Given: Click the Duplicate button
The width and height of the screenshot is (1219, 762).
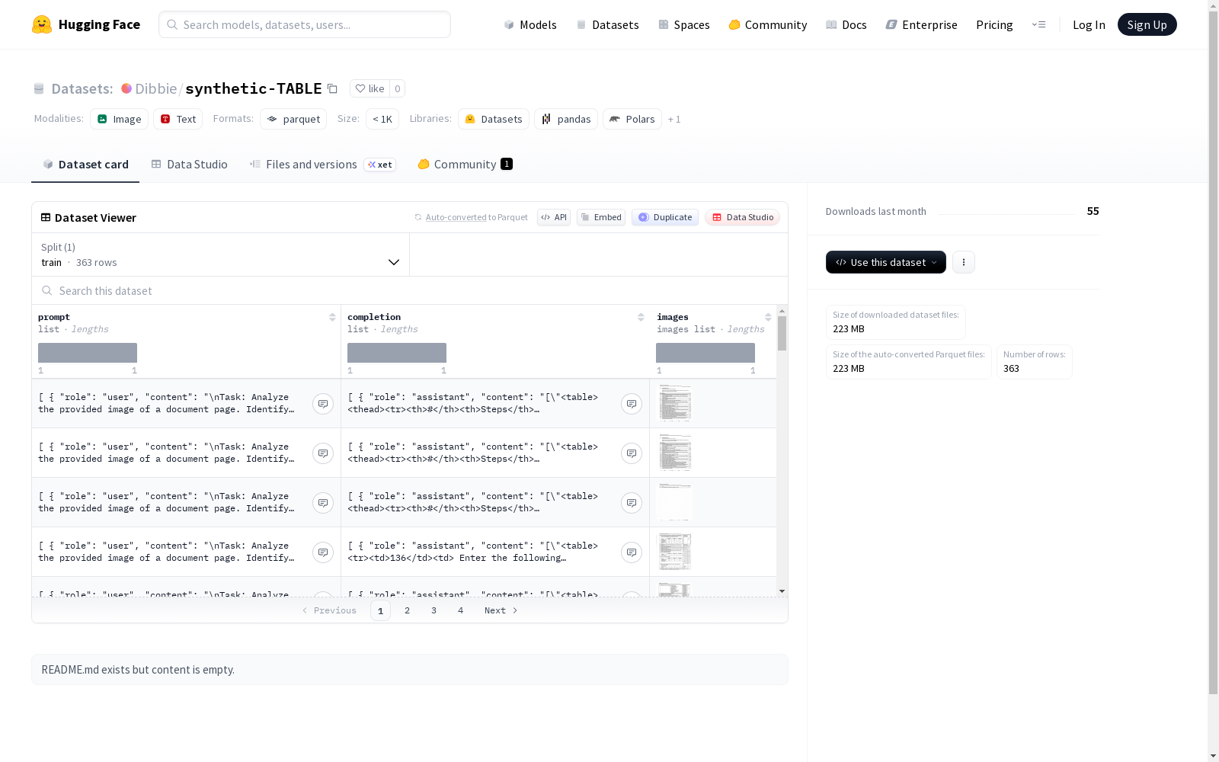Looking at the screenshot, I should pos(665,217).
